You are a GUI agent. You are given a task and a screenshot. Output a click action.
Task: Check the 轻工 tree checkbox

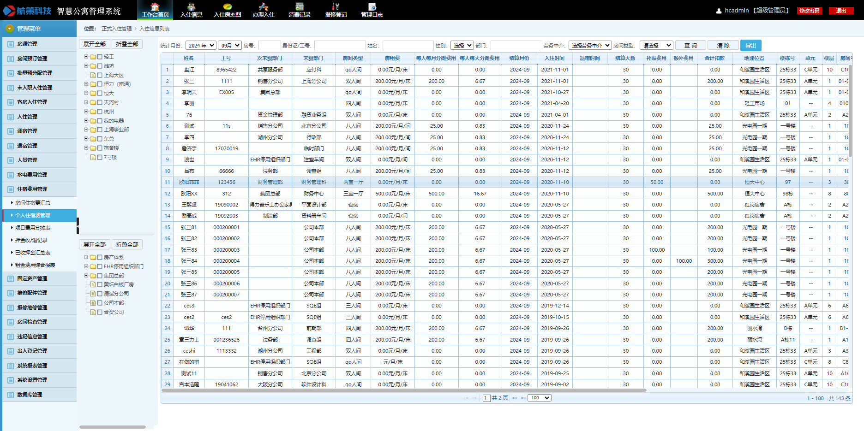100,57
